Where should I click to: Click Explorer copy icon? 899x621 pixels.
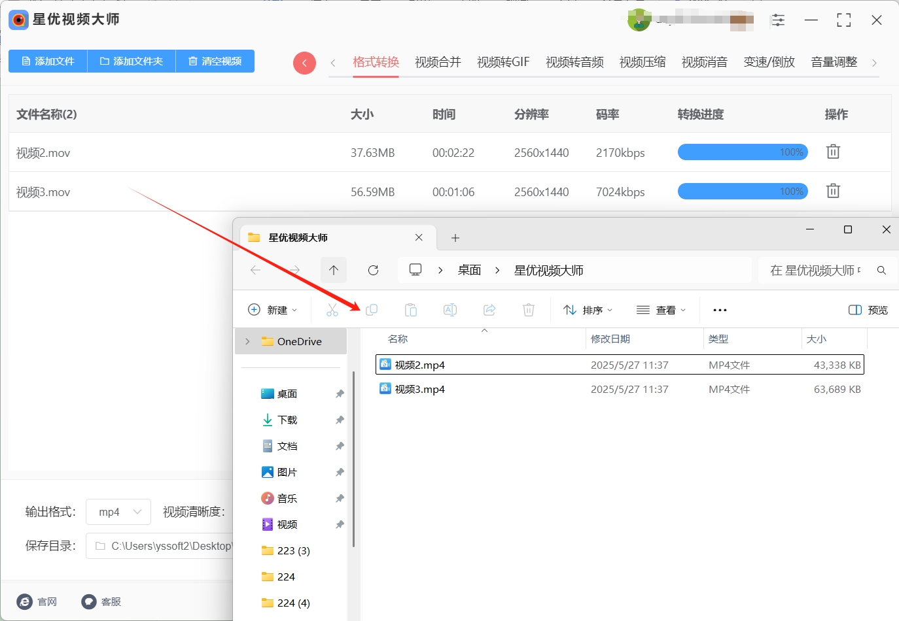pos(372,310)
